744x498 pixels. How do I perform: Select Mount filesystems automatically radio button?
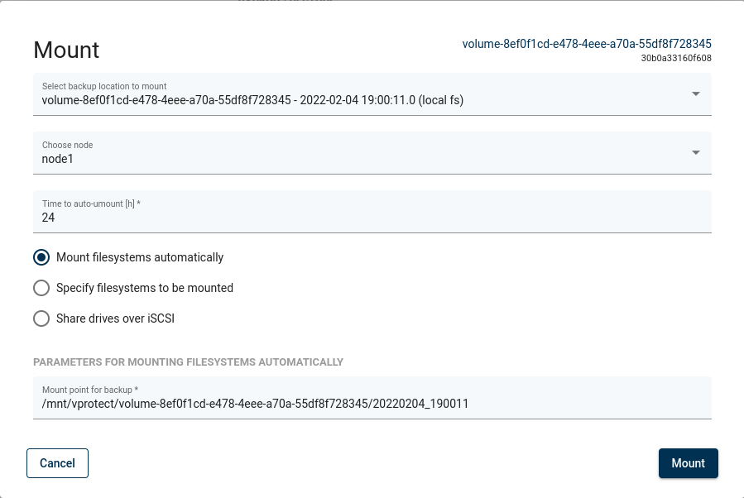click(41, 257)
